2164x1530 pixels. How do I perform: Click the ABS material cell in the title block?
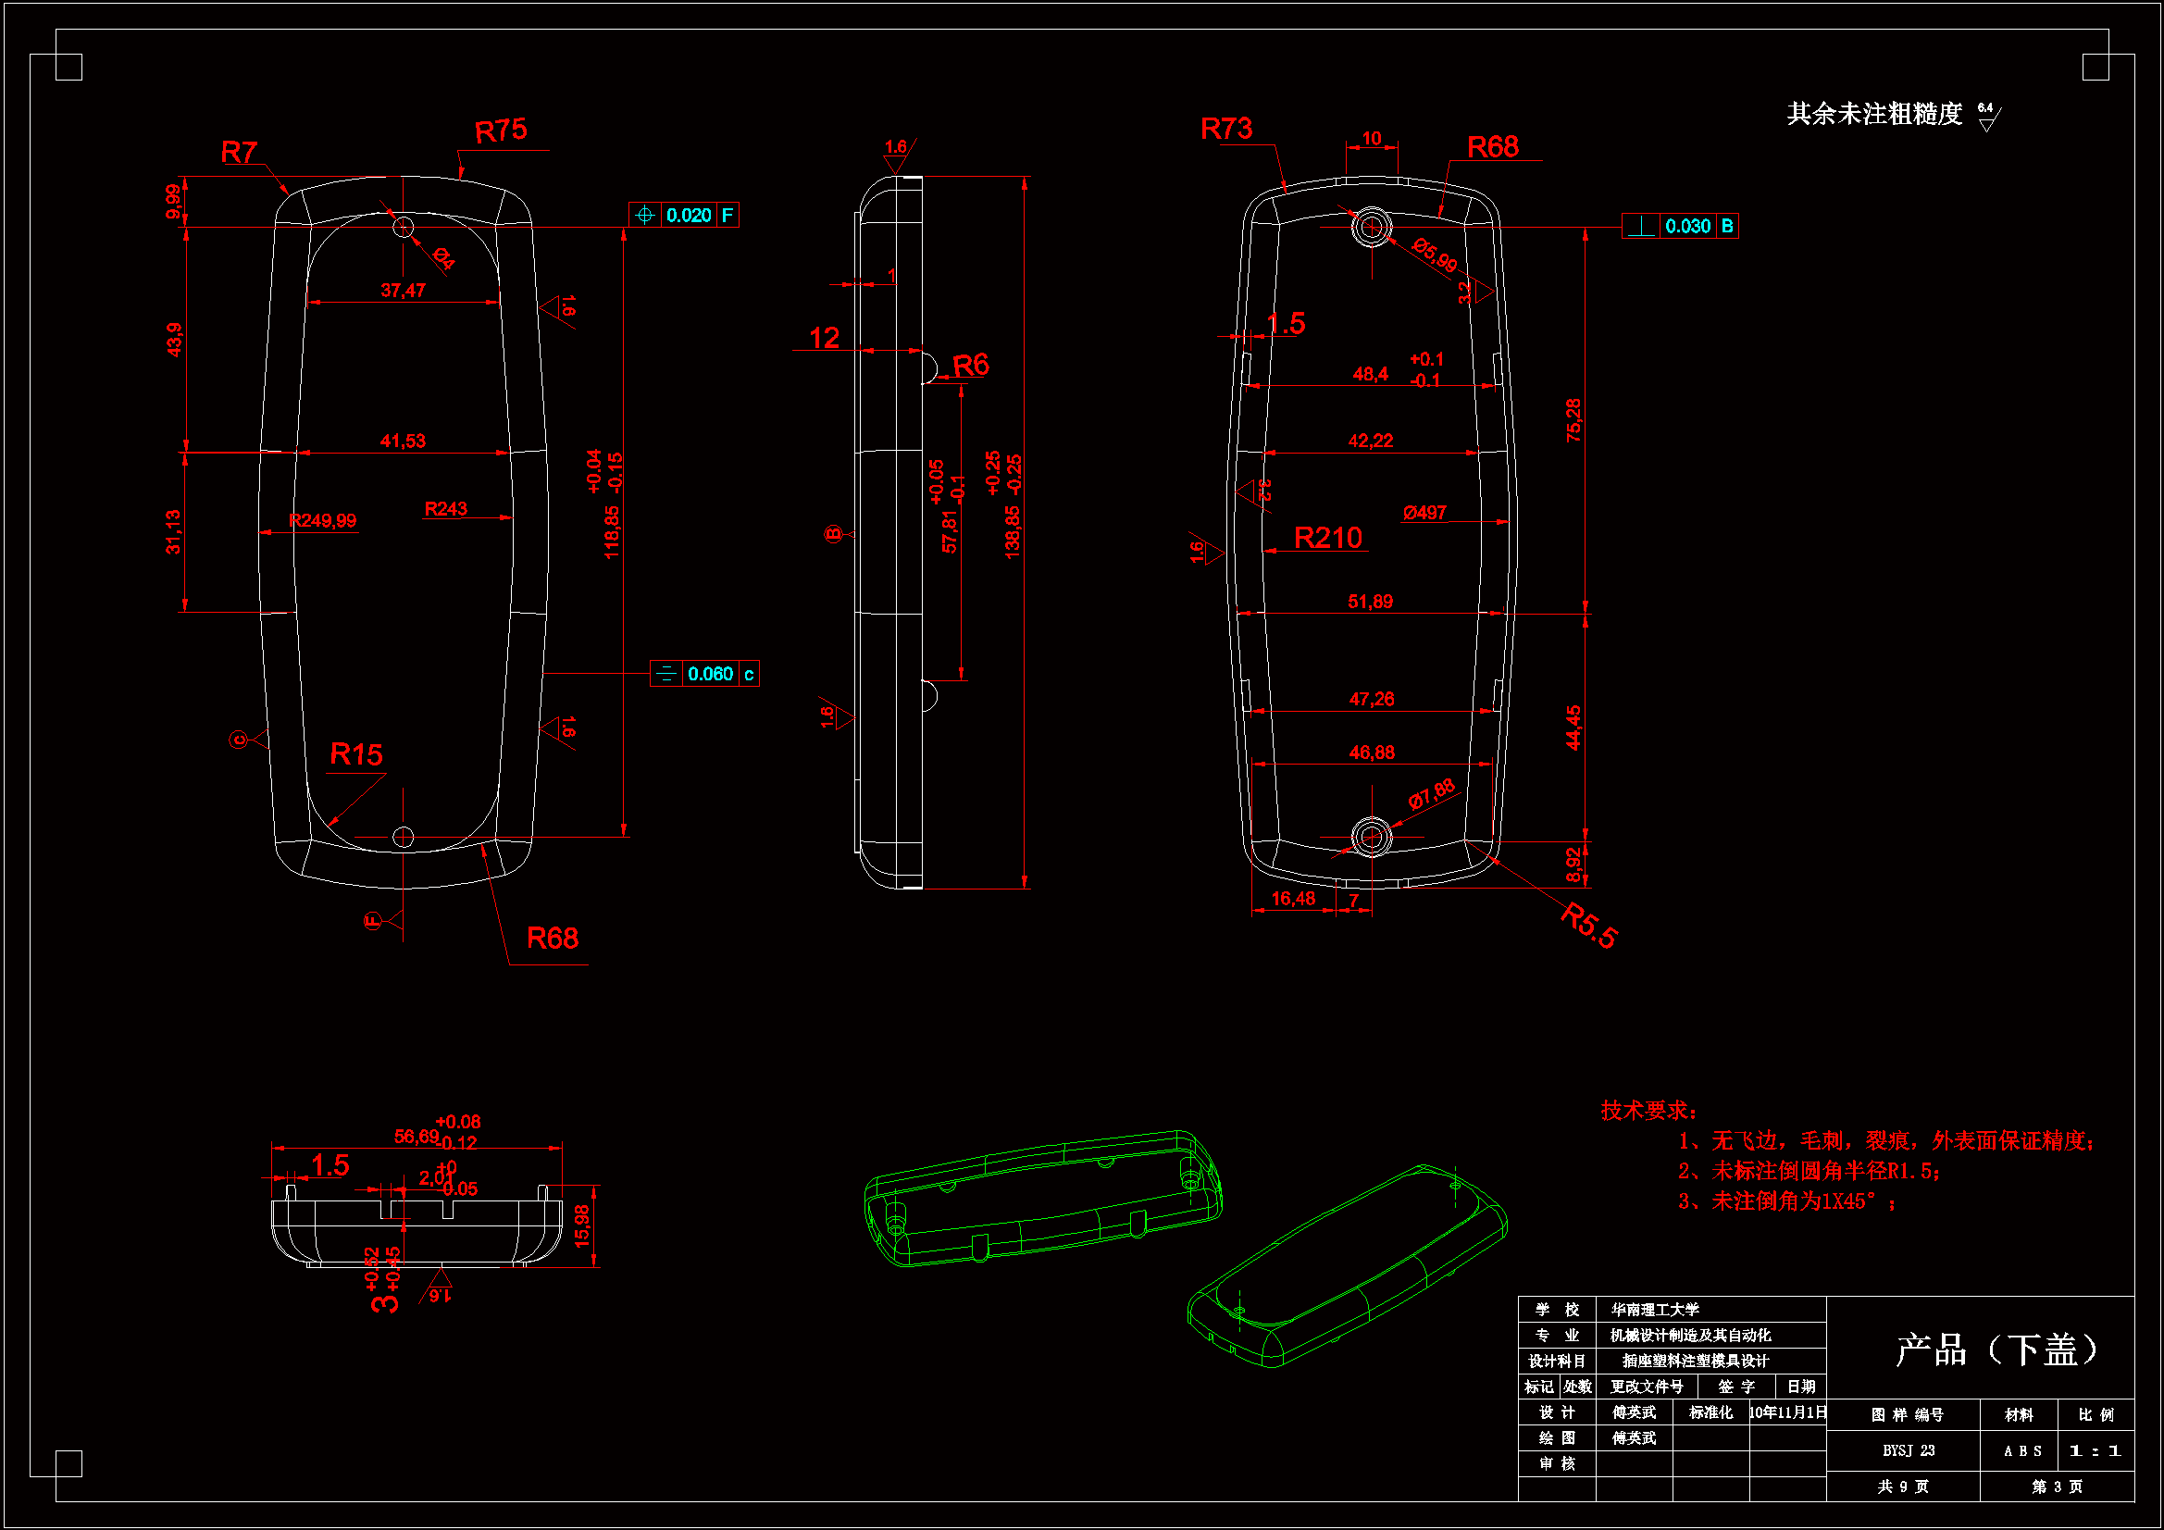coord(2022,1450)
